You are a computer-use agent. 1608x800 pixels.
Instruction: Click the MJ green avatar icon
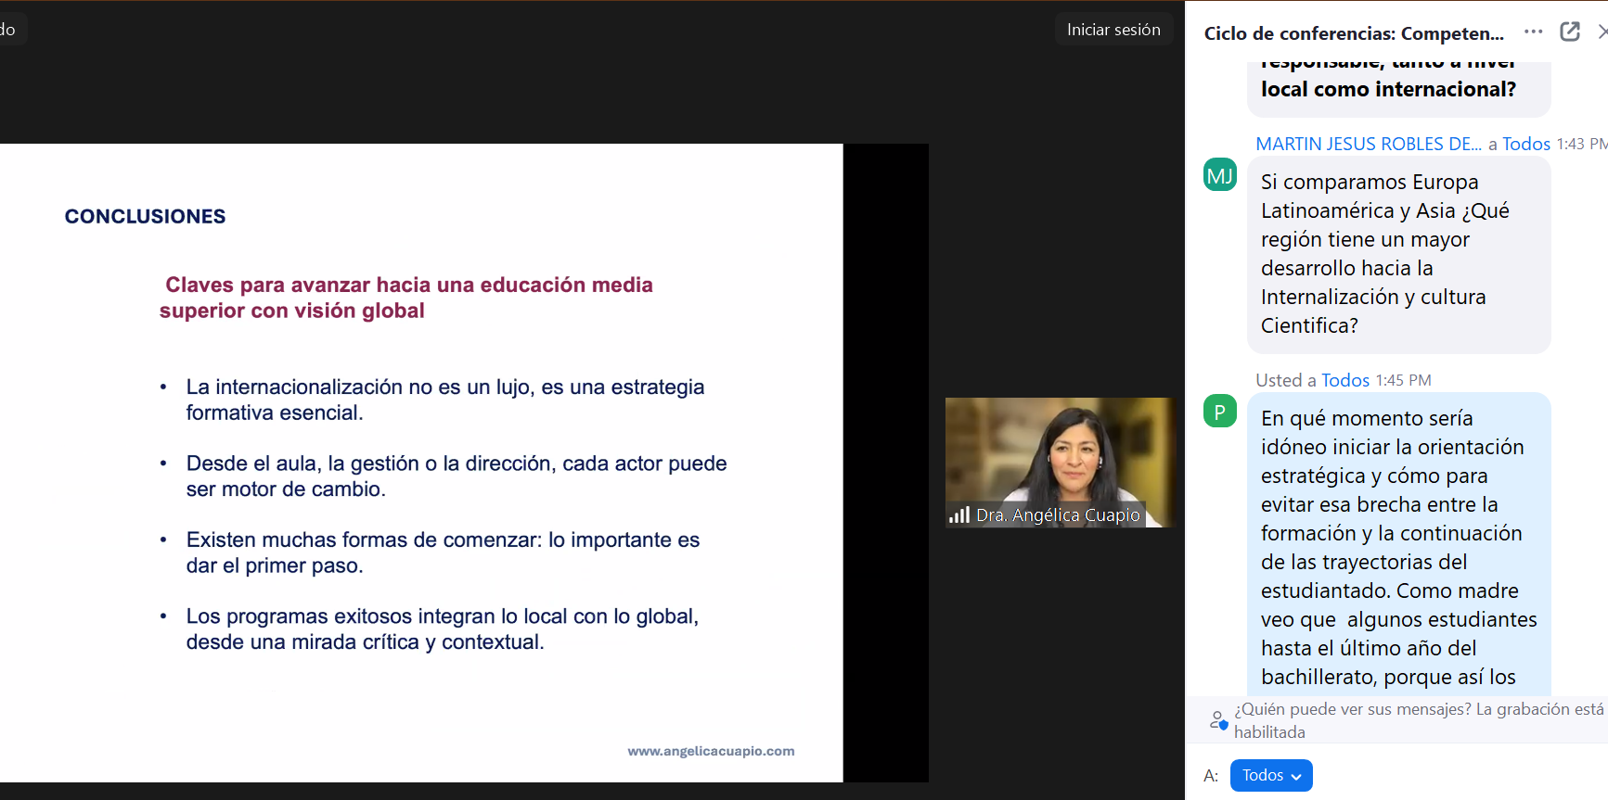(x=1219, y=175)
